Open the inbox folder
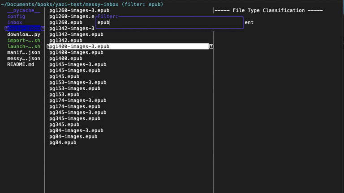Viewport: 344px width, 193px height. coord(15,22)
